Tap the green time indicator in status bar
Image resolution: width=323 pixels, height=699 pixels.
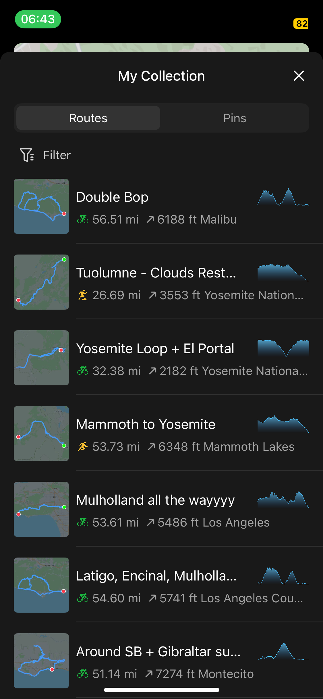tap(38, 19)
